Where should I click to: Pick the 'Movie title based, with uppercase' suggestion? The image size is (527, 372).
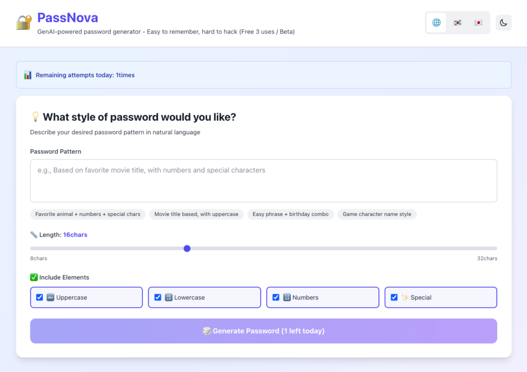coord(197,214)
